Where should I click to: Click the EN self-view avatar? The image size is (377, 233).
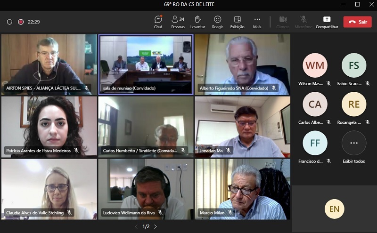coord(335,209)
